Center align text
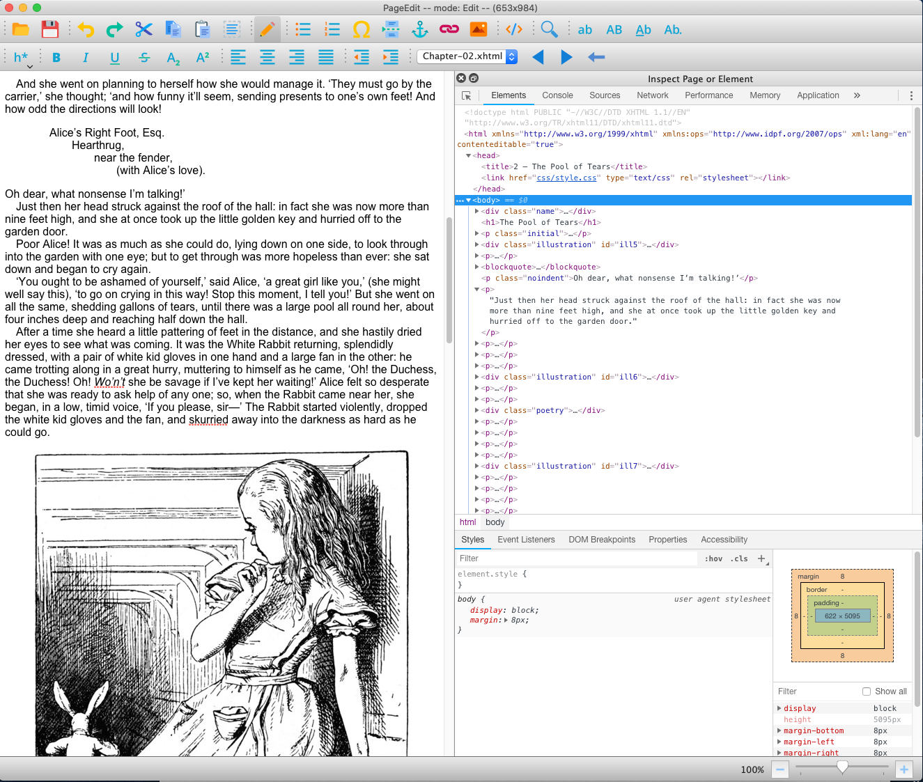 (x=267, y=58)
